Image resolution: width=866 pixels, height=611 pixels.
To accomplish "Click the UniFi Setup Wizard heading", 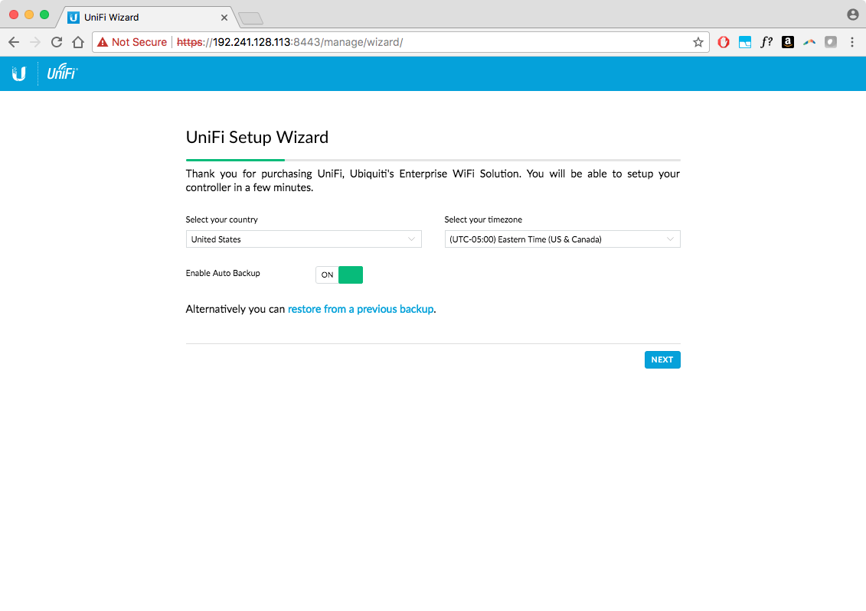I will coord(257,138).
